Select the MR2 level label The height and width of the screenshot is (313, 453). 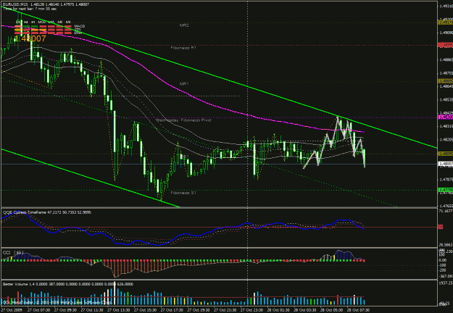(184, 25)
